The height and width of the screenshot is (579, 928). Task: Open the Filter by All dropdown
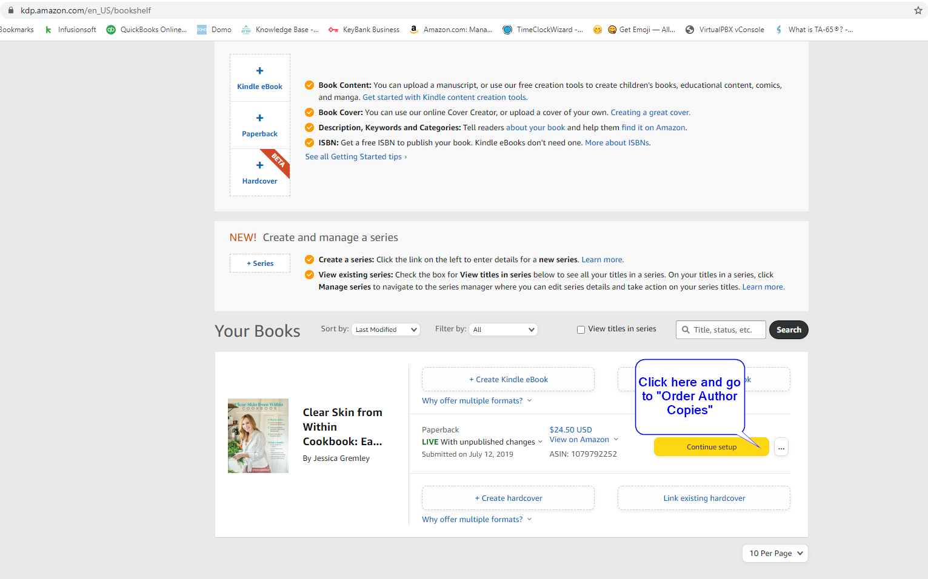tap(504, 329)
